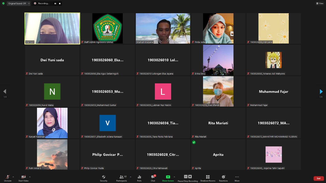Select the Dwi Yuni sada tile

(x=52, y=60)
